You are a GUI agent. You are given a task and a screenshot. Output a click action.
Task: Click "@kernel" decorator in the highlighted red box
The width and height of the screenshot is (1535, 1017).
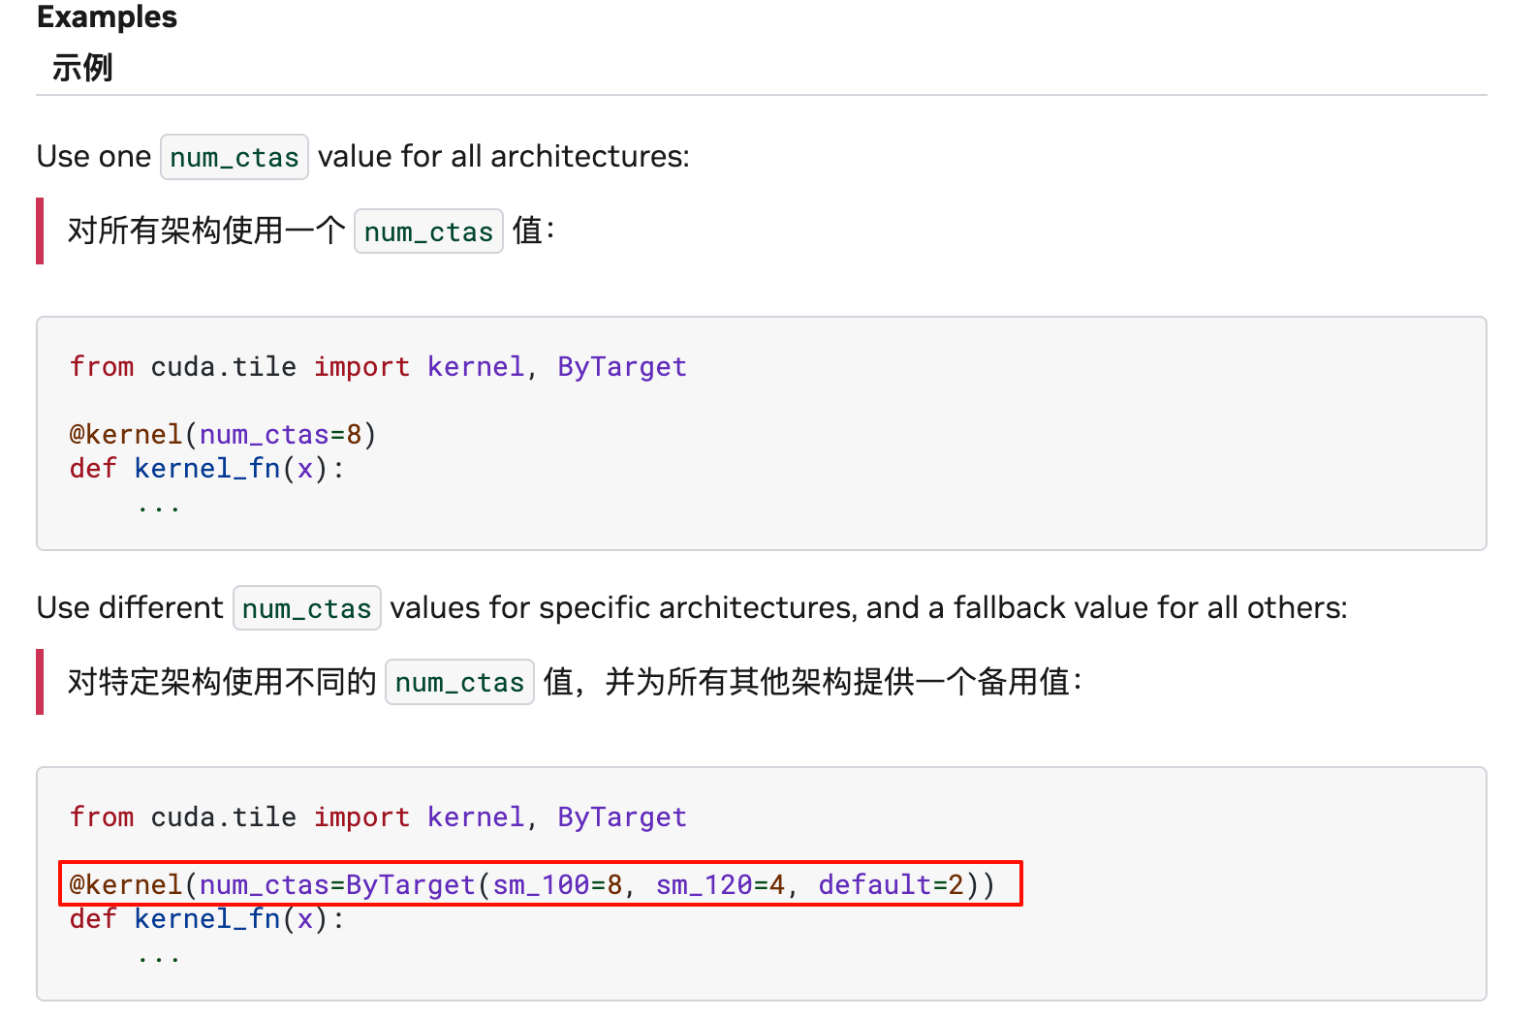pyautogui.click(x=126, y=885)
